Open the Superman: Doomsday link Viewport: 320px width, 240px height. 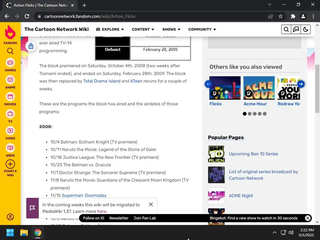84,195
